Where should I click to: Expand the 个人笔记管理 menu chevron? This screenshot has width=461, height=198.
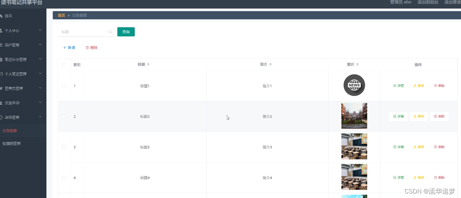click(40, 74)
